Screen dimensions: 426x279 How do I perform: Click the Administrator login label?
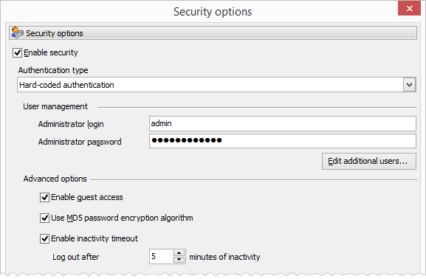coord(71,124)
